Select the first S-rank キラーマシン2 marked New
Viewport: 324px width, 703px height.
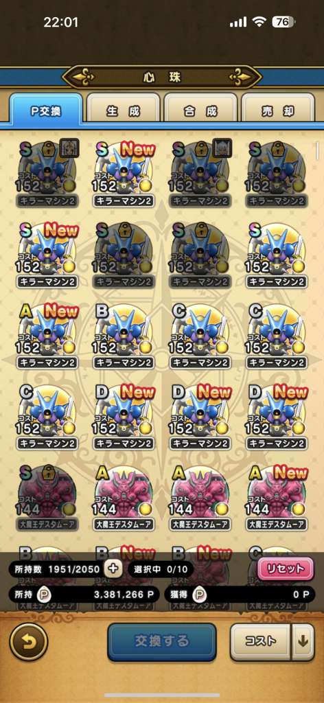coord(124,174)
